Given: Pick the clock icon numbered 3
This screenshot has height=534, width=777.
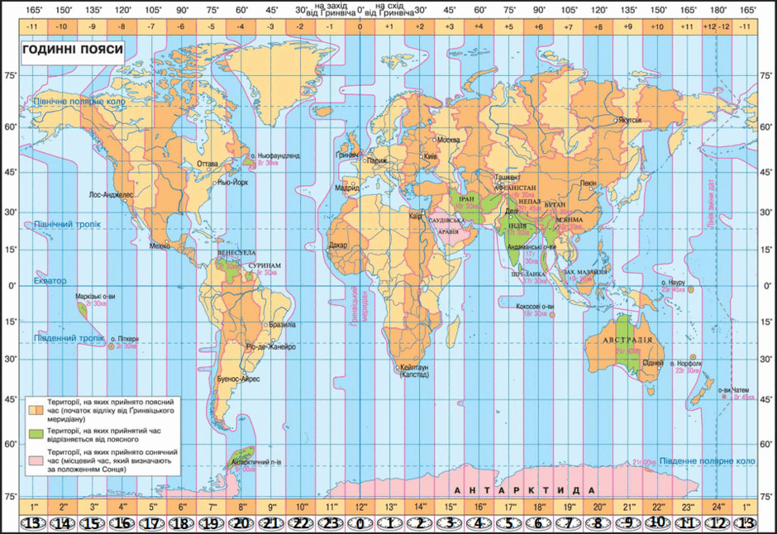Looking at the screenshot, I should click(x=450, y=523).
